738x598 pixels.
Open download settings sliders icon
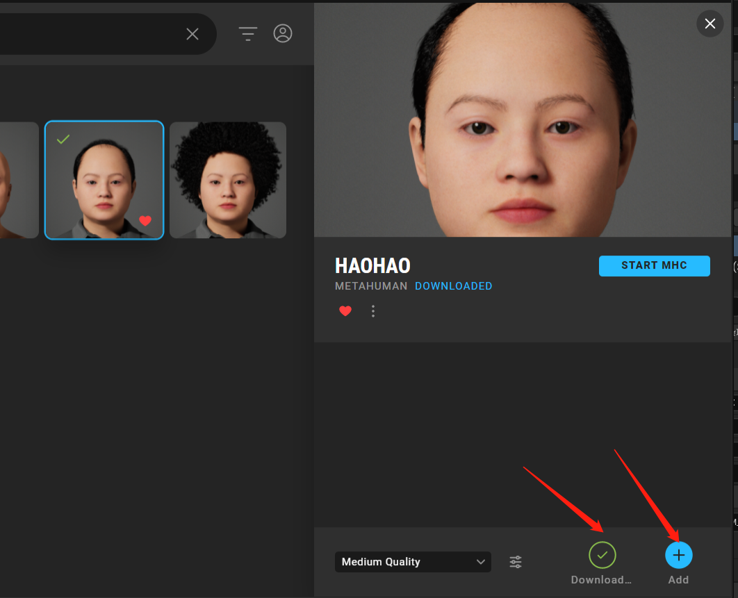pyautogui.click(x=516, y=562)
